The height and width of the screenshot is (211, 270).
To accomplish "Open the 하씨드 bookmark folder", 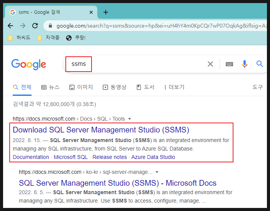I will click(x=19, y=38).
